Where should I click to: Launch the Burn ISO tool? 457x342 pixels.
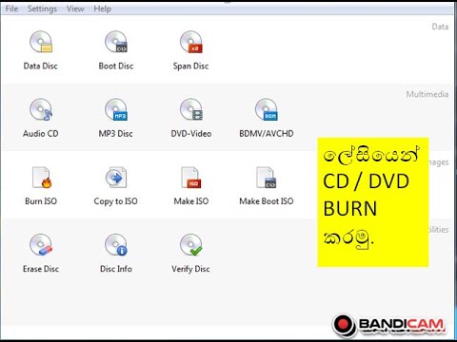41,178
